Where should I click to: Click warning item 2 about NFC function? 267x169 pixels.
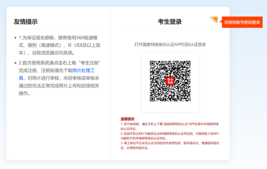click(x=170, y=136)
